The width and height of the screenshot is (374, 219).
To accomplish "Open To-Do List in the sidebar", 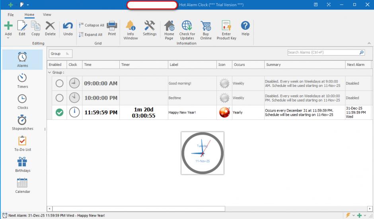I will 22,144.
